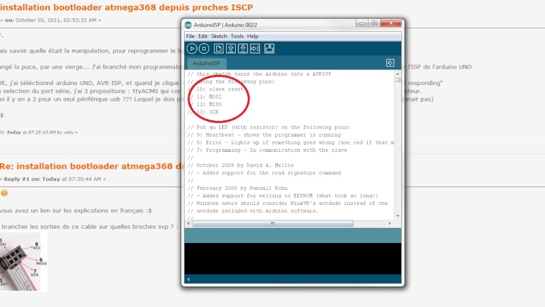
Task: Click the smiley emoticon in reply
Action: pos(4,193)
